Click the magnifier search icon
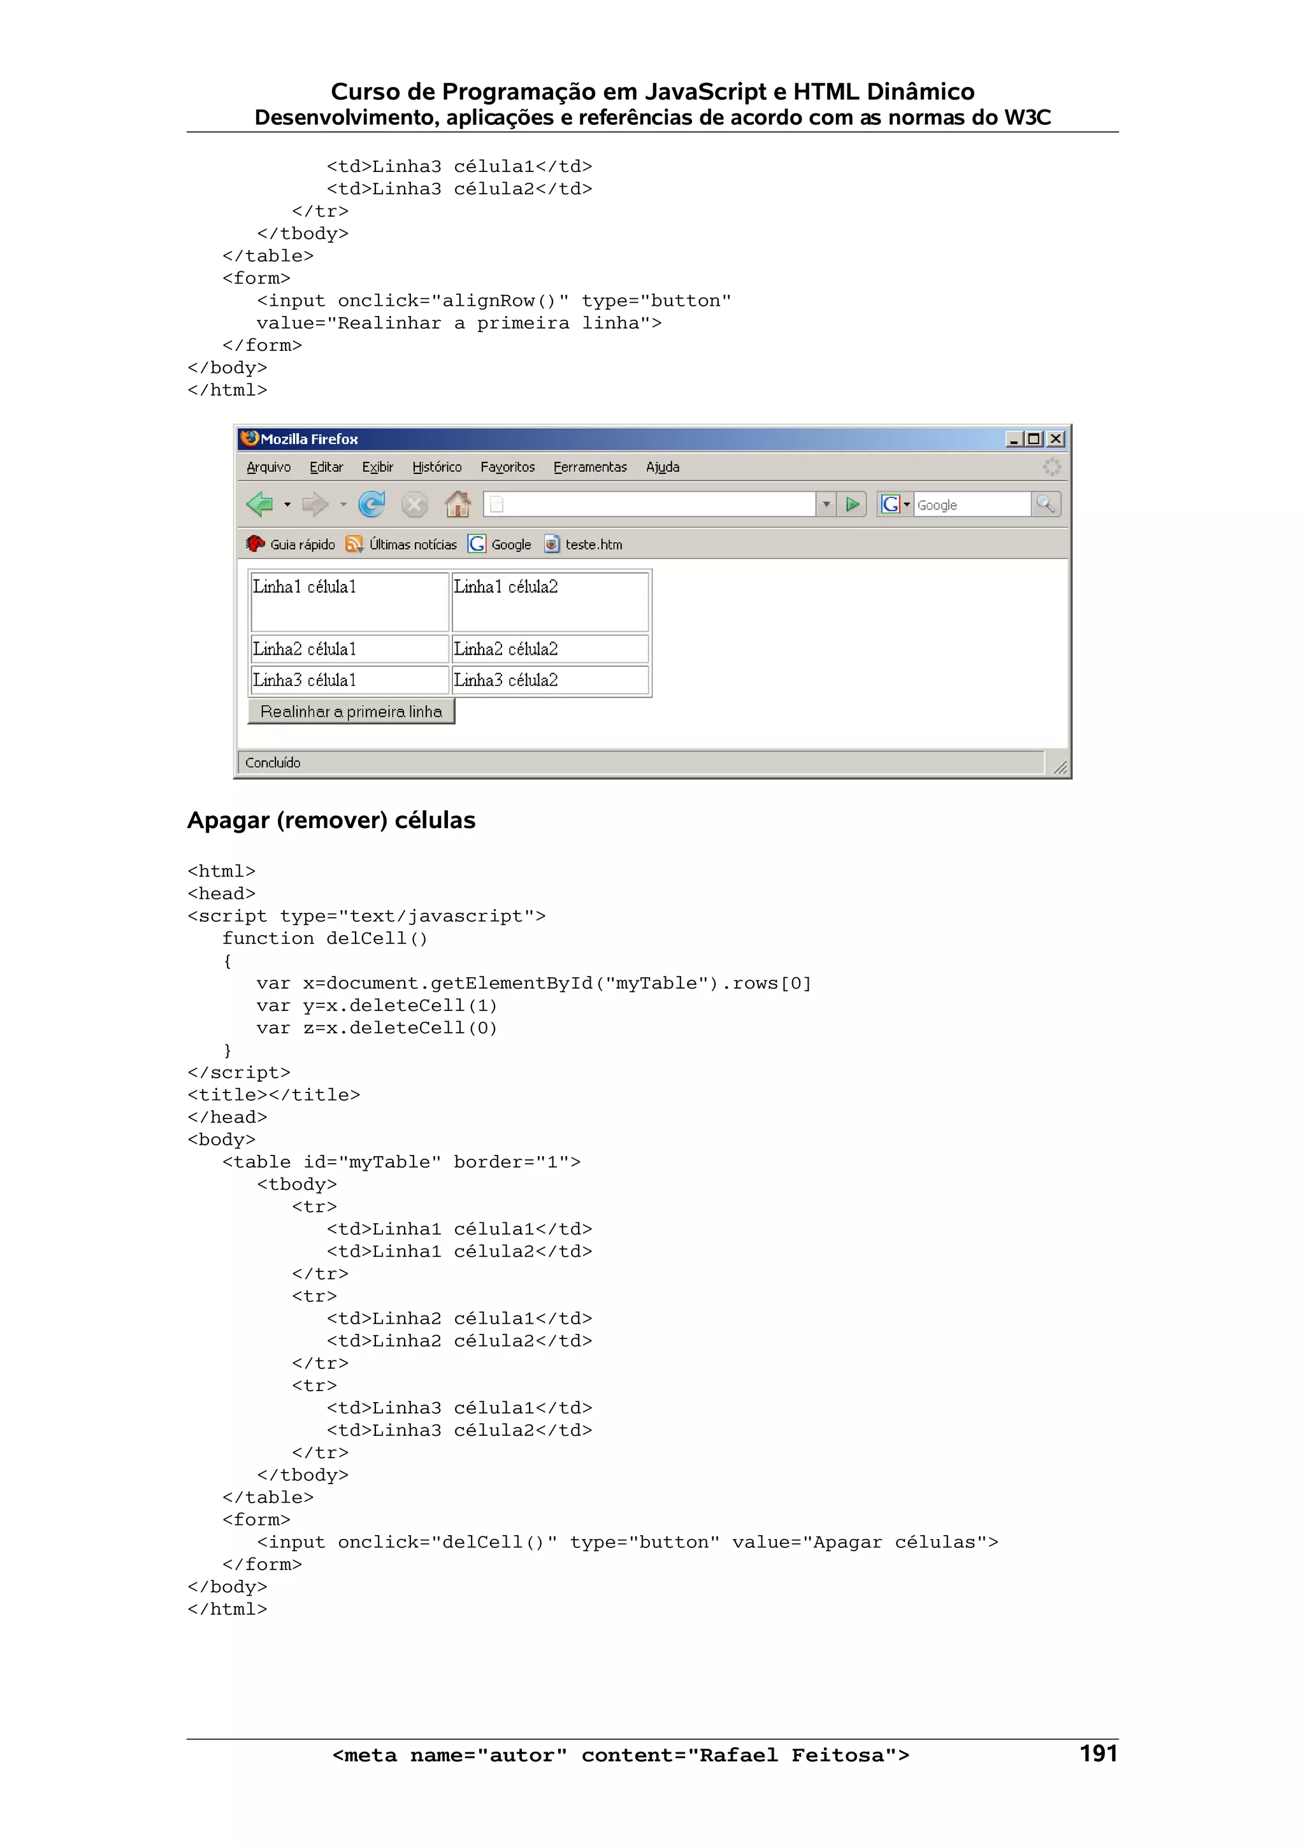The image size is (1305, 1846). coord(1046,504)
